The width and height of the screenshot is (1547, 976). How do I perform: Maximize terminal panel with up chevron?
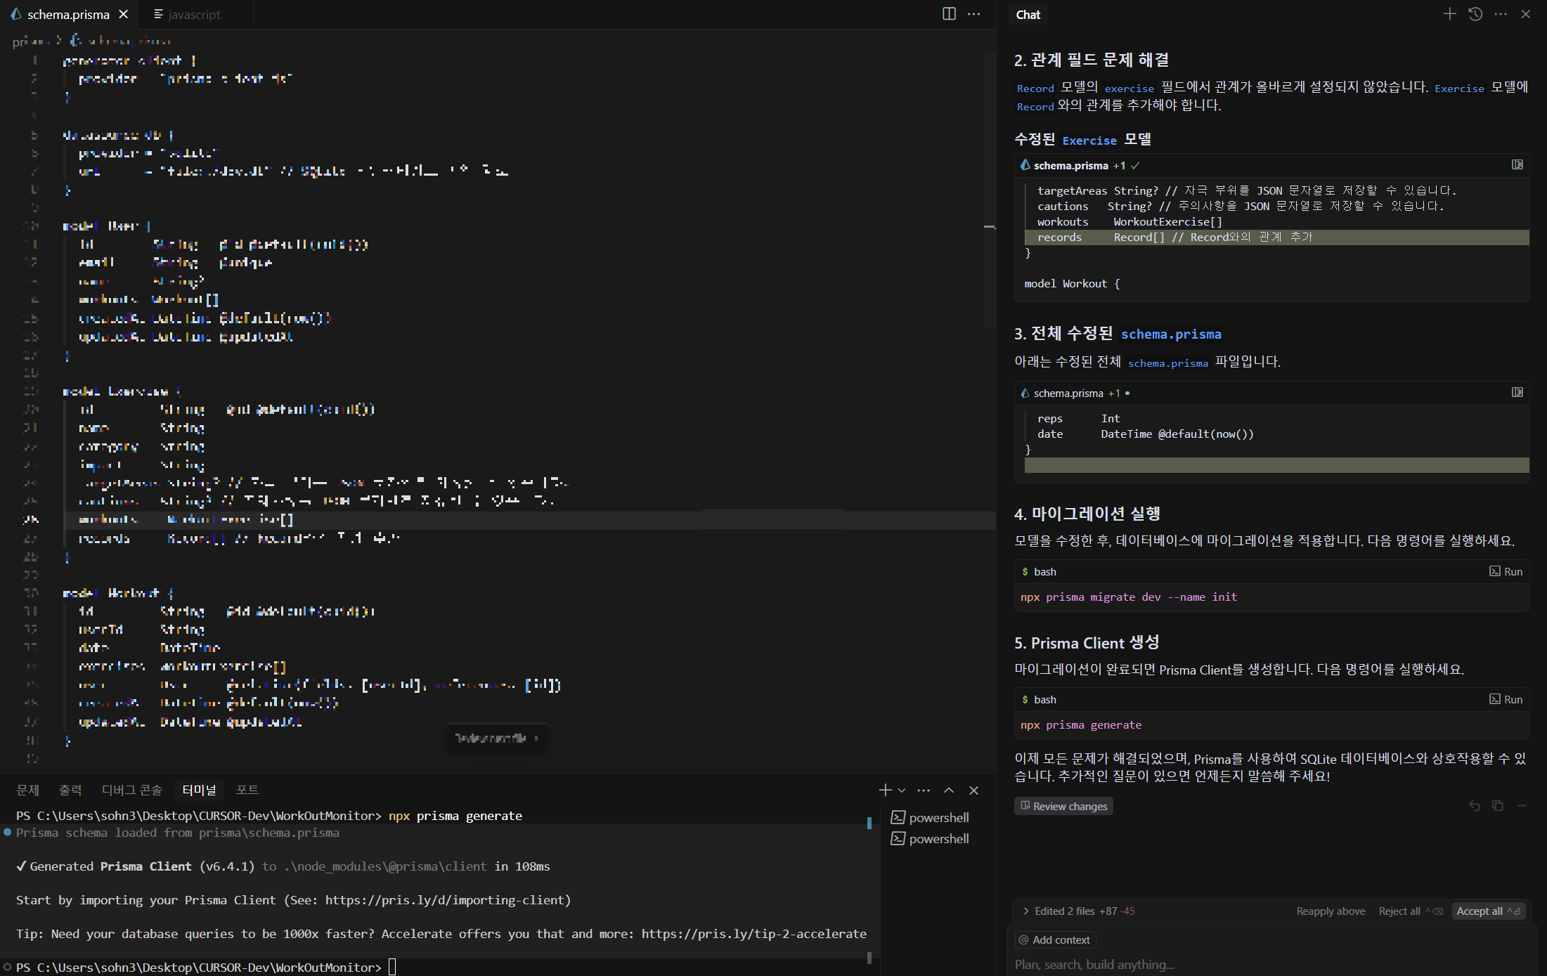pyautogui.click(x=949, y=790)
